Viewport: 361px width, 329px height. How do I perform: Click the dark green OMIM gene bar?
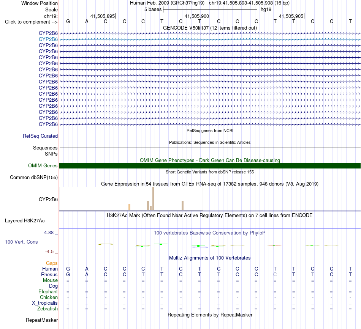point(210,165)
